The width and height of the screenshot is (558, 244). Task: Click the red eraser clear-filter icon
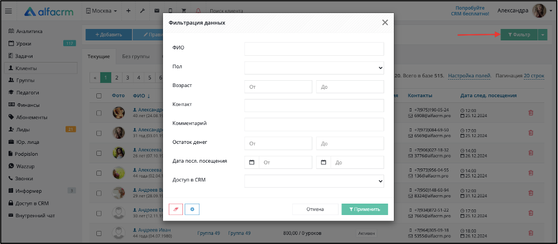[x=176, y=209]
